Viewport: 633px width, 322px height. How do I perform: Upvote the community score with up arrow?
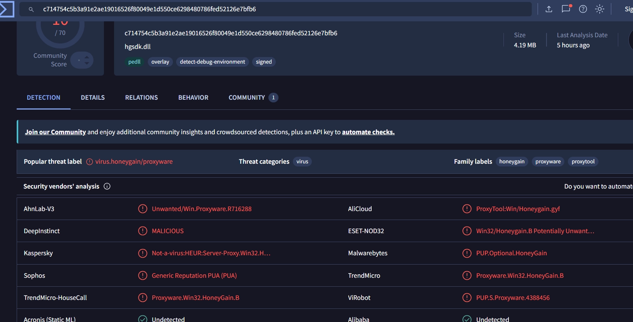pos(86,57)
